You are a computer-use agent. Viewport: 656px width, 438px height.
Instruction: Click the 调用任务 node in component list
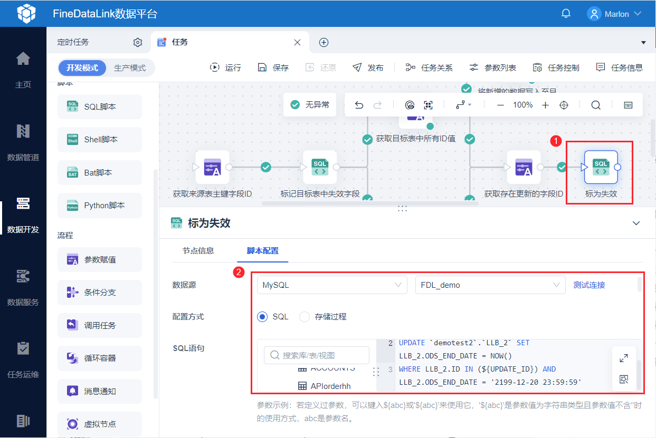(x=100, y=325)
